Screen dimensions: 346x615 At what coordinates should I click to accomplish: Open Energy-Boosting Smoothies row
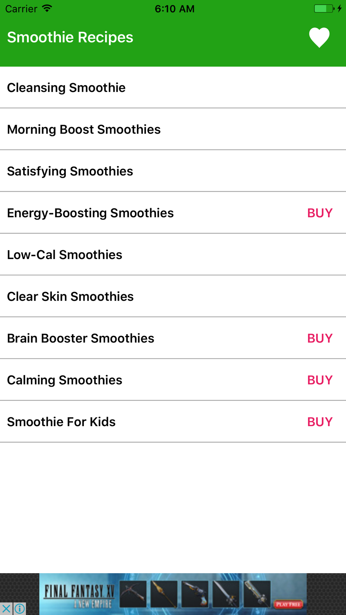tap(173, 213)
